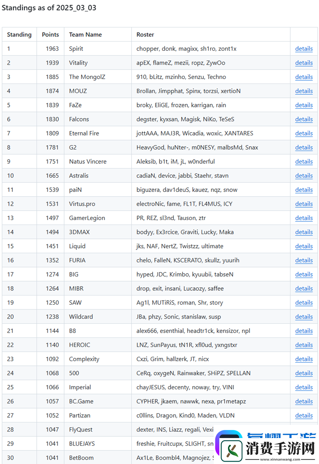Click the Roster column header
Viewport: 319px width, 464px height.
tap(145, 35)
